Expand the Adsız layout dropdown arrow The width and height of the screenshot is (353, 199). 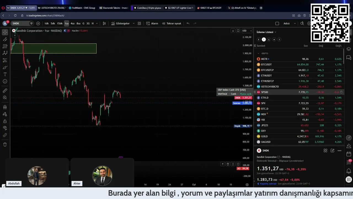(x=295, y=23)
